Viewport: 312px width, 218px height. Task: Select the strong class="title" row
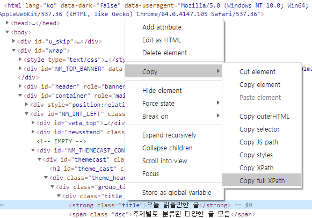(156, 205)
